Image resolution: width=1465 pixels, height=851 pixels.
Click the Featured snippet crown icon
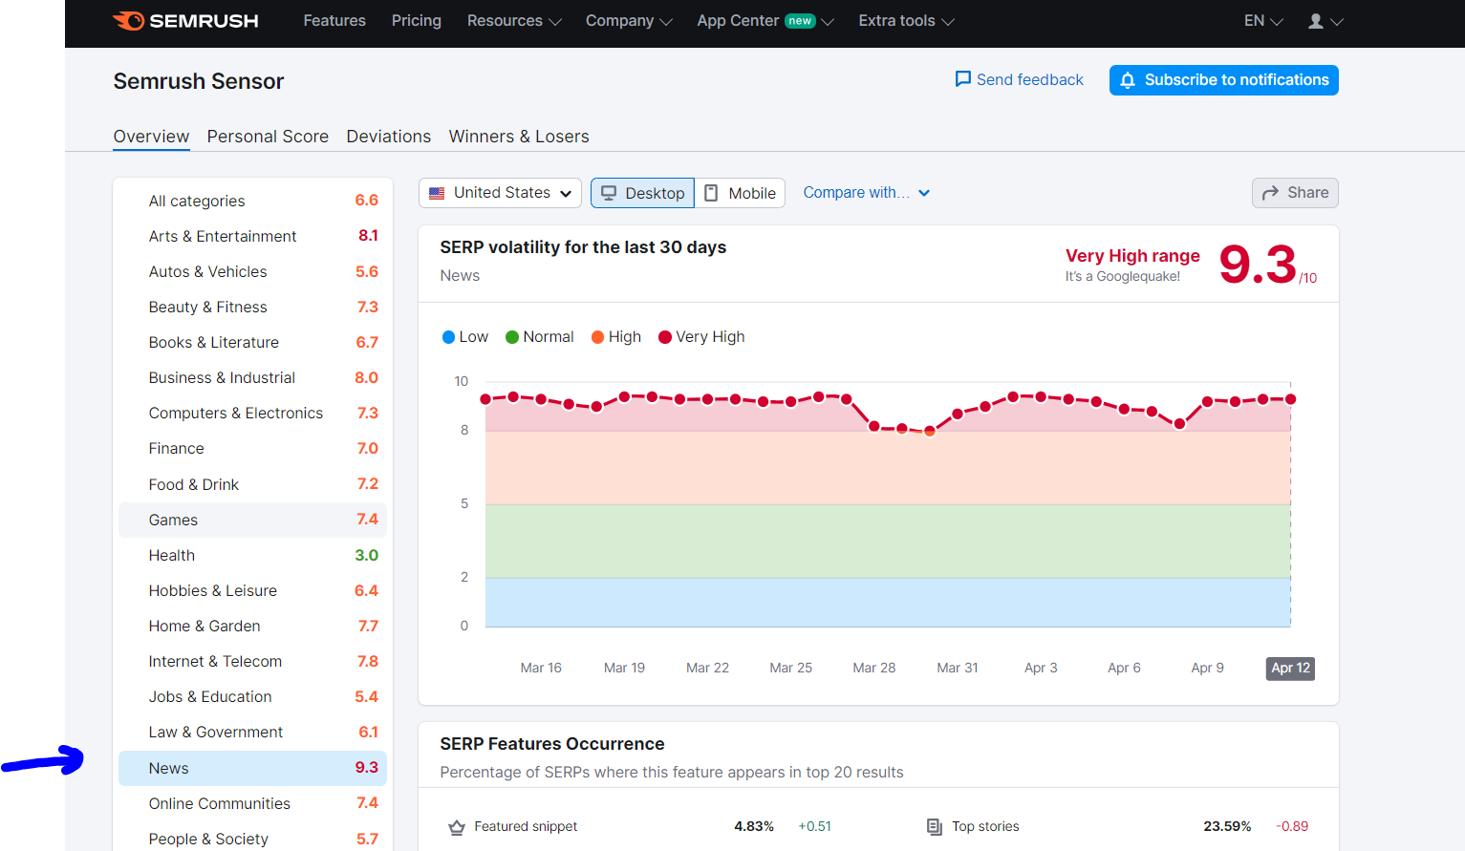tap(457, 827)
